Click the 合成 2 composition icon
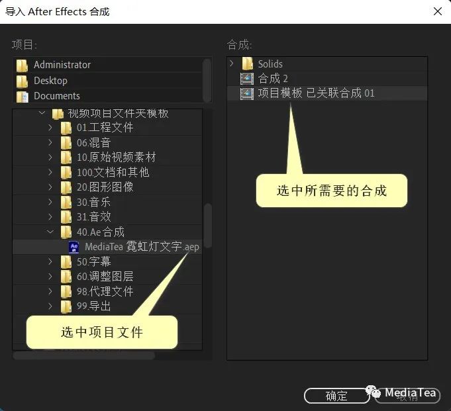The height and width of the screenshot is (411, 451). pyautogui.click(x=247, y=79)
